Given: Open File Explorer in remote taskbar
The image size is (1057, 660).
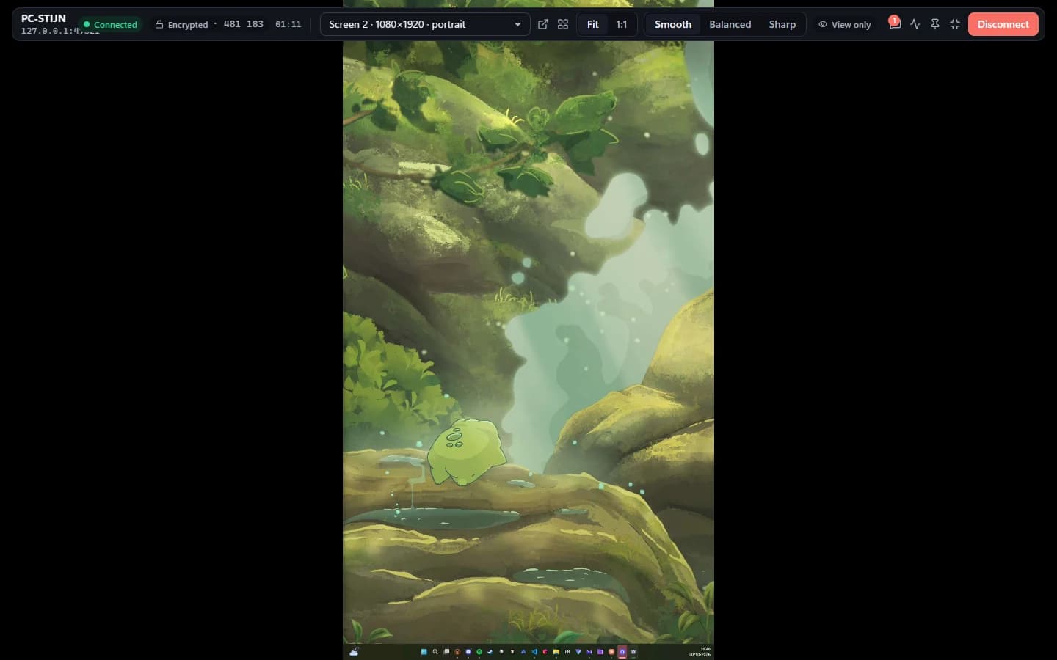Looking at the screenshot, I should [x=556, y=652].
